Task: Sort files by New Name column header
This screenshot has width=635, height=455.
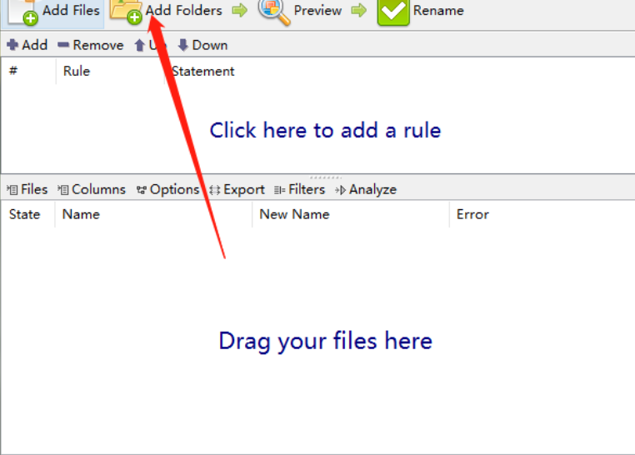Action: click(294, 214)
